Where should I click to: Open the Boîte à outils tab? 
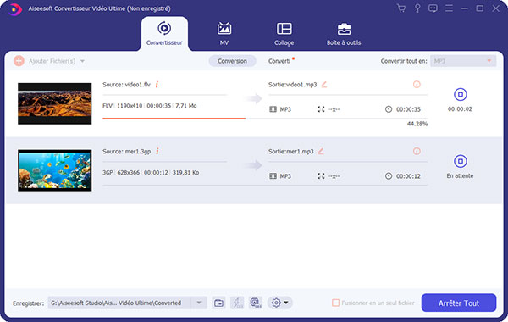(344, 34)
